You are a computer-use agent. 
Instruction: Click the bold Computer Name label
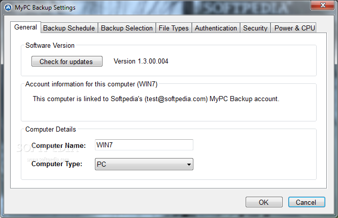tap(58, 146)
